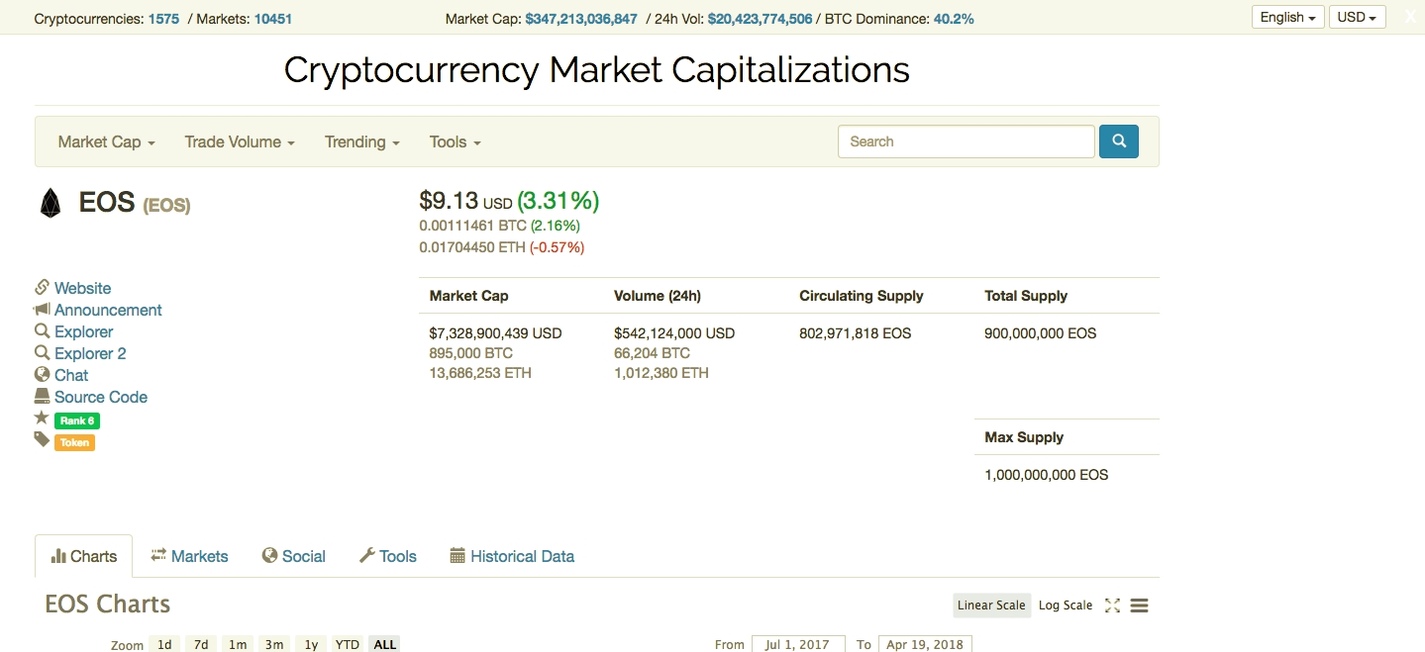The image size is (1425, 652).
Task: Open the Market Cap dropdown menu
Action: (x=107, y=141)
